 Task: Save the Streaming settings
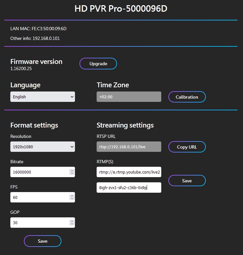(x=187, y=181)
